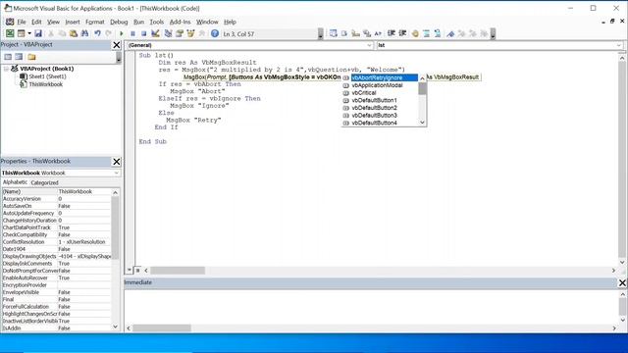This screenshot has height=353, width=628.
Task: Click the Indent icon in Edit toolbar
Action: click(392, 33)
